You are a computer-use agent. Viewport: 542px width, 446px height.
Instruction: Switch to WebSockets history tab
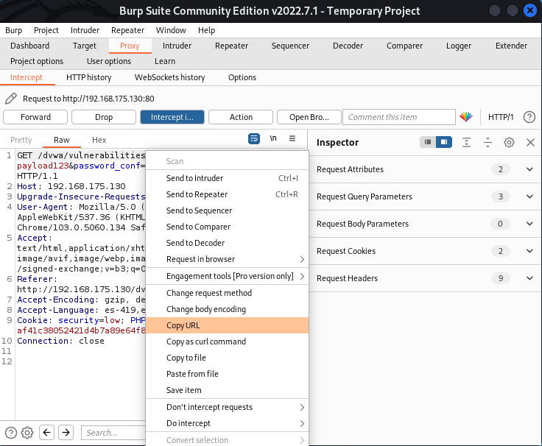[x=169, y=77]
